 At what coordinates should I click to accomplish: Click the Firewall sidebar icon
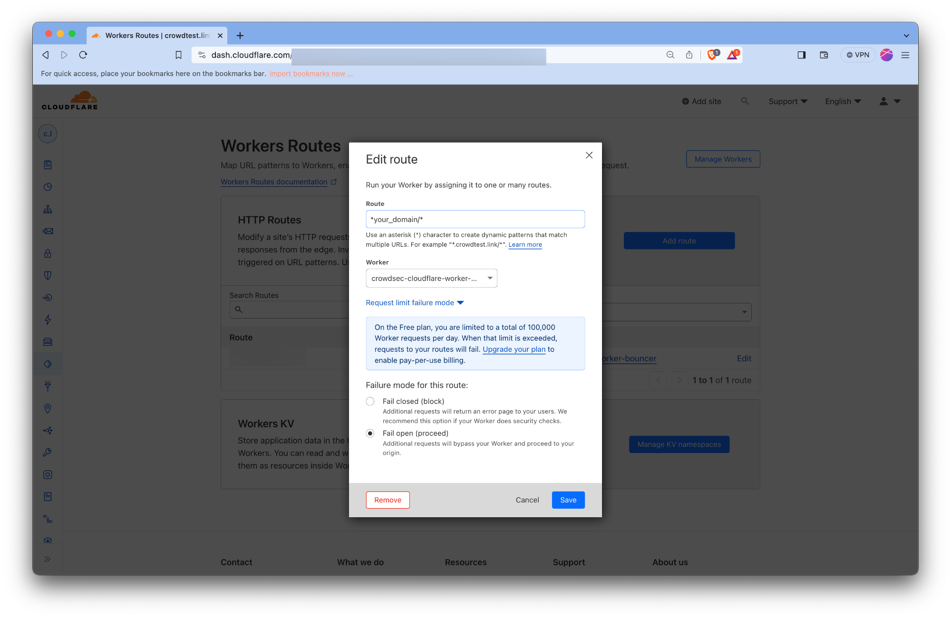47,275
